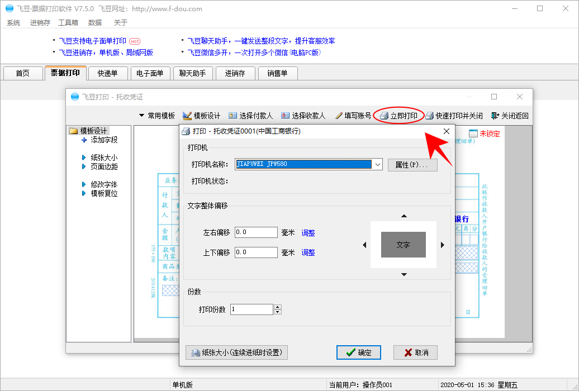The image size is (579, 391).
Task: Click 快速打印并关闭 toolbar icon
Action: [x=430, y=116]
